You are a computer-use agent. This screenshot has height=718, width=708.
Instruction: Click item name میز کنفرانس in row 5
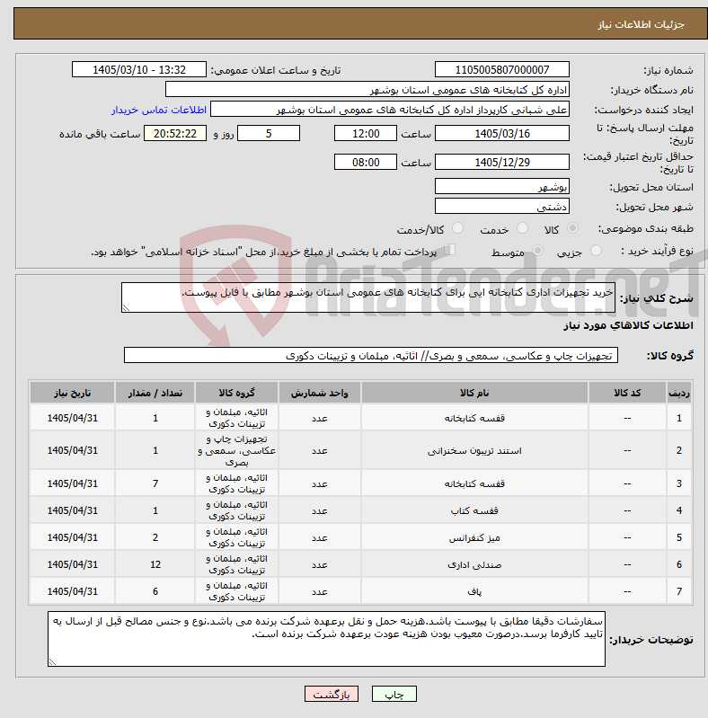474,537
